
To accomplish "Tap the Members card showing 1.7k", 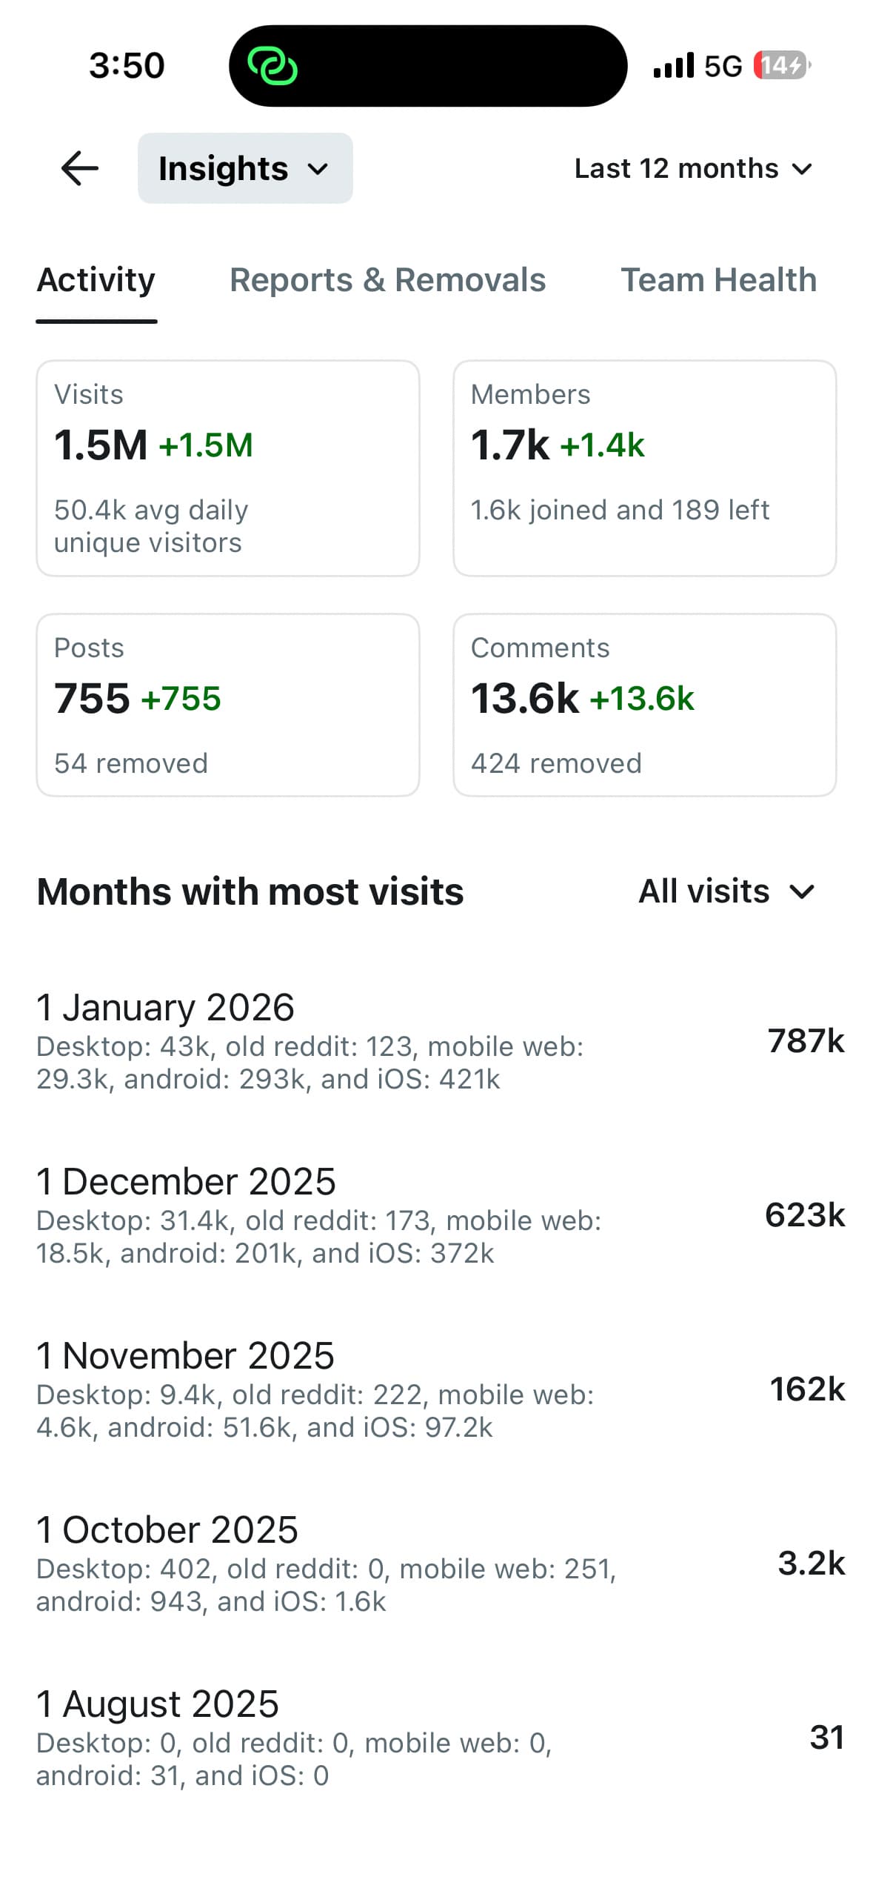I will pyautogui.click(x=645, y=467).
